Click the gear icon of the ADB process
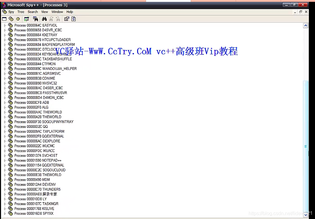 (x=10, y=102)
